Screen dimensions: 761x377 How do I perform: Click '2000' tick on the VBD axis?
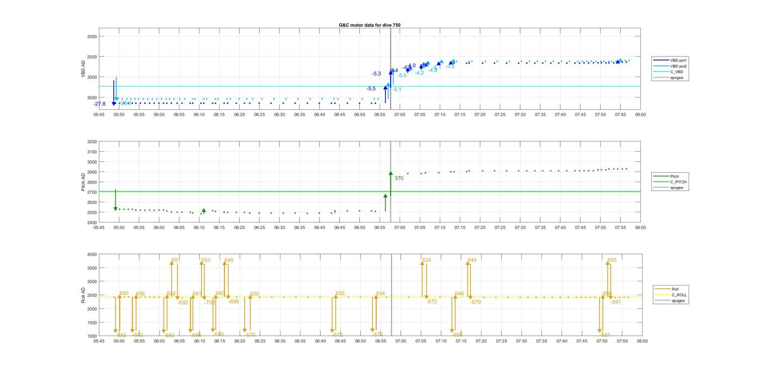point(92,36)
